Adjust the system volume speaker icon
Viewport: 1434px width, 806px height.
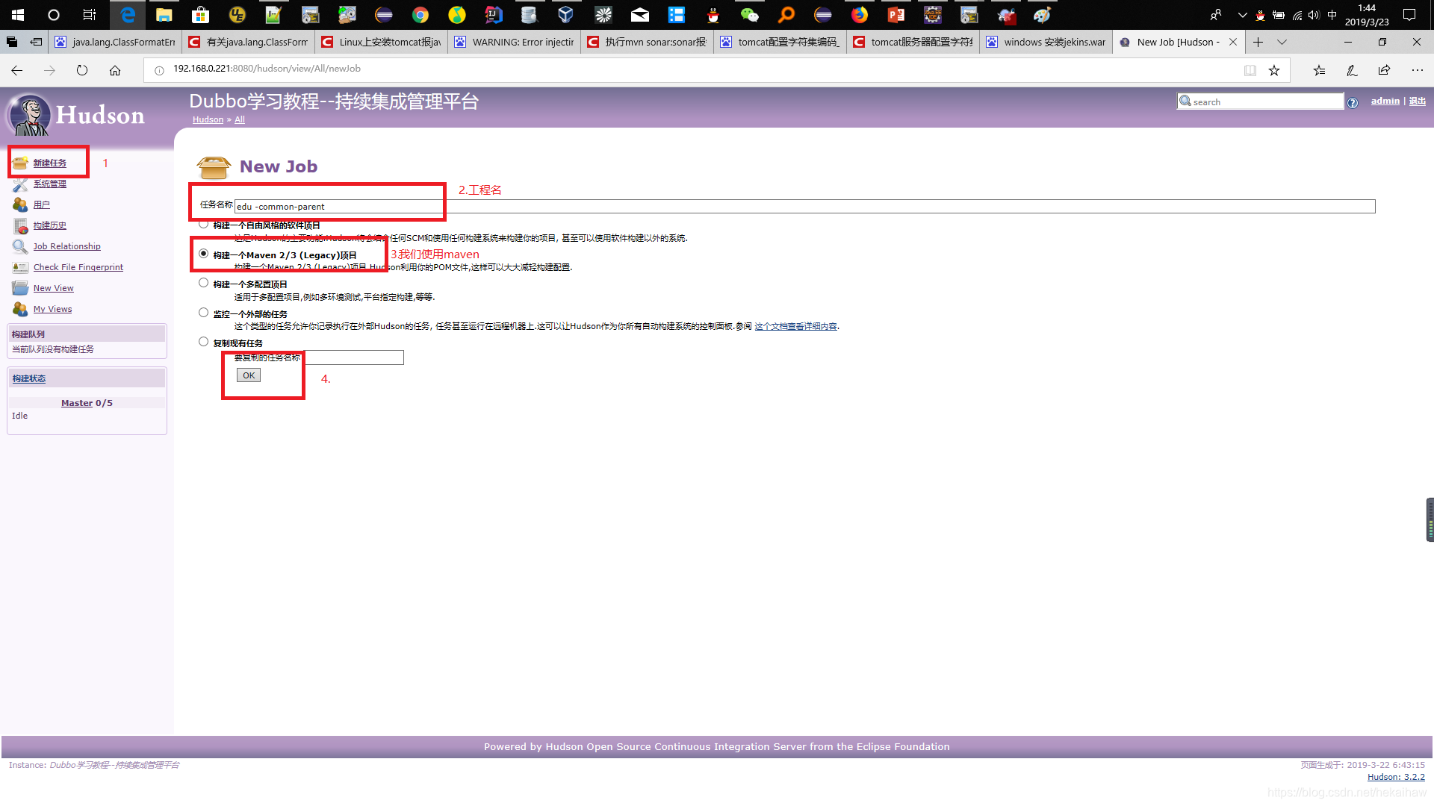[x=1314, y=14]
